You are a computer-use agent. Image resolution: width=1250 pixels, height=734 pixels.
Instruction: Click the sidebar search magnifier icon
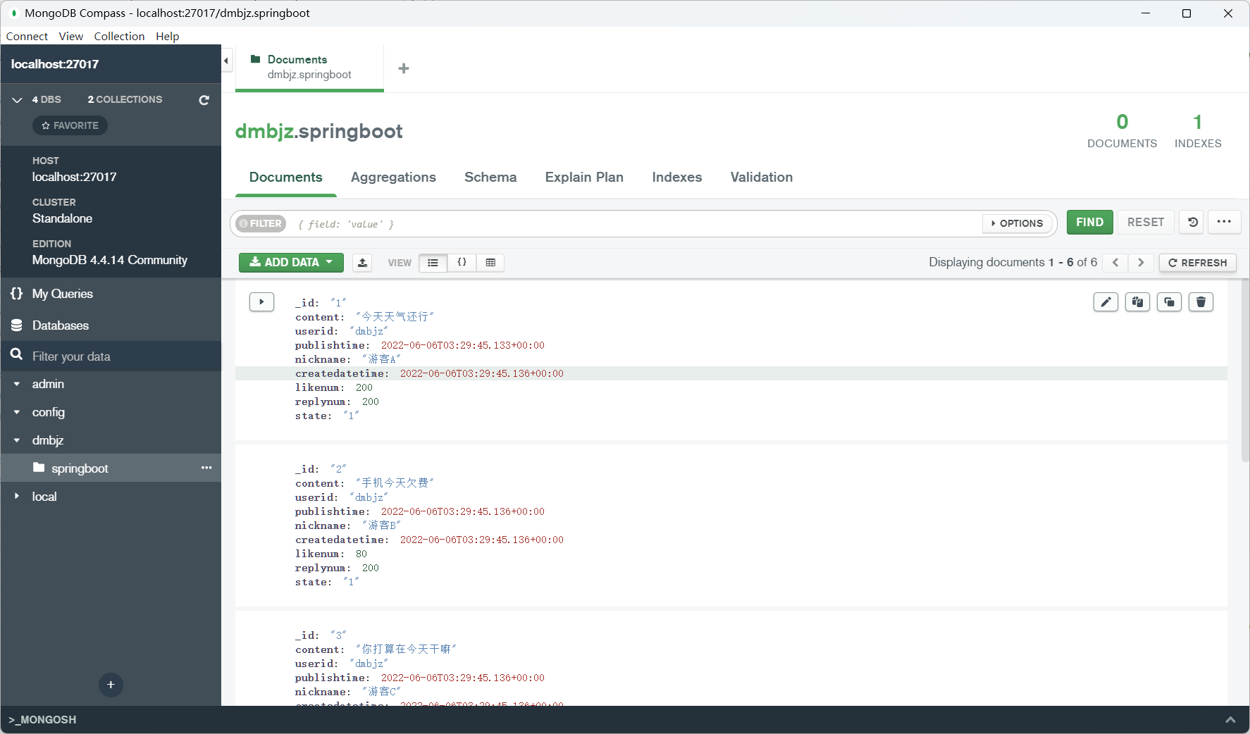17,354
